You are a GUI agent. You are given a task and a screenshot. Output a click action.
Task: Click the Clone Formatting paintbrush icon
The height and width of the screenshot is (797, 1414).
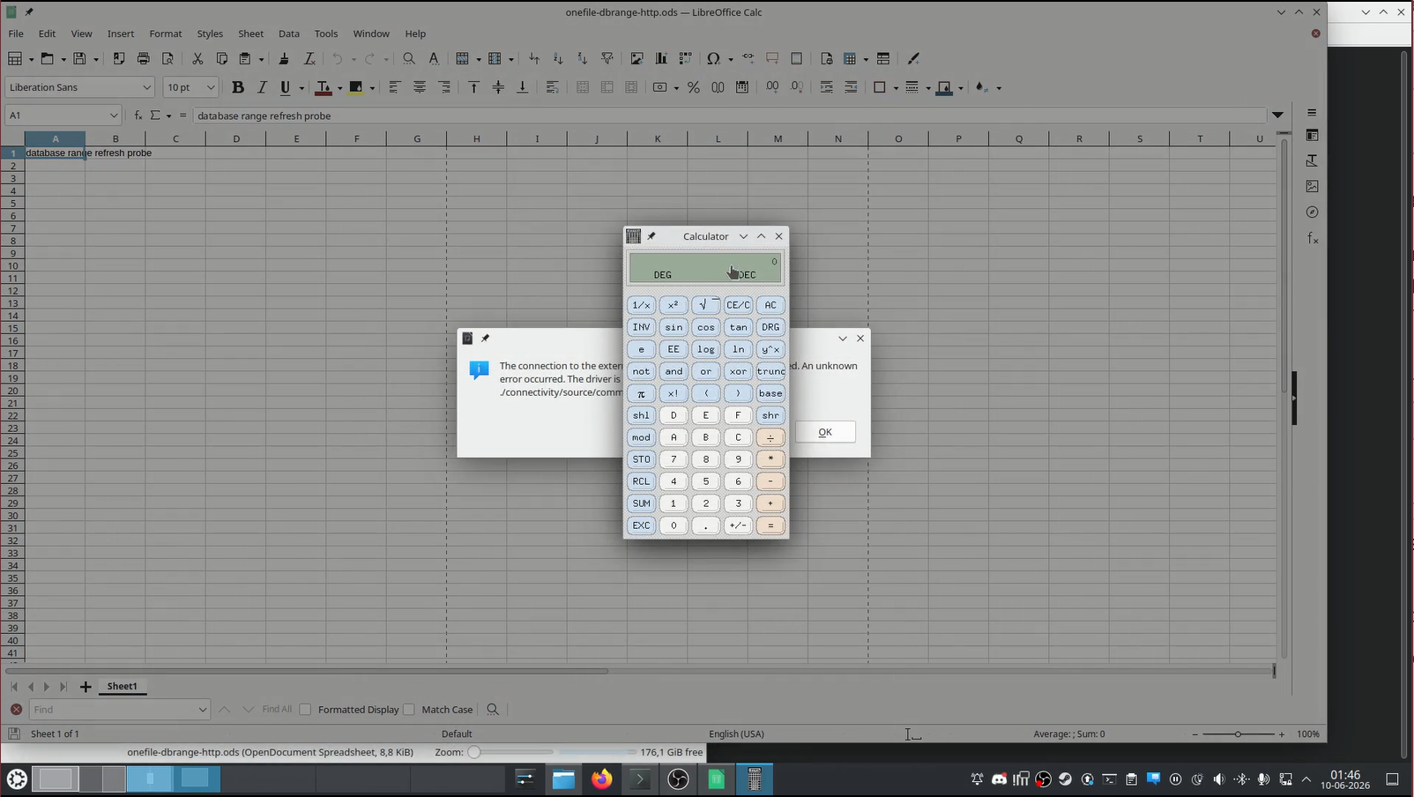pos(284,58)
